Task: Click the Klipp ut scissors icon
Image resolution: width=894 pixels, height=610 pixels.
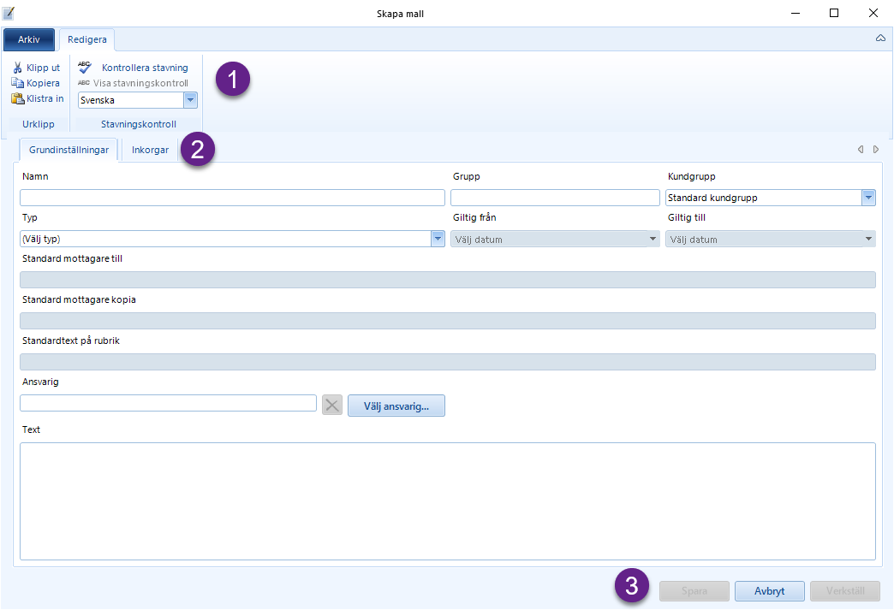Action: tap(18, 68)
